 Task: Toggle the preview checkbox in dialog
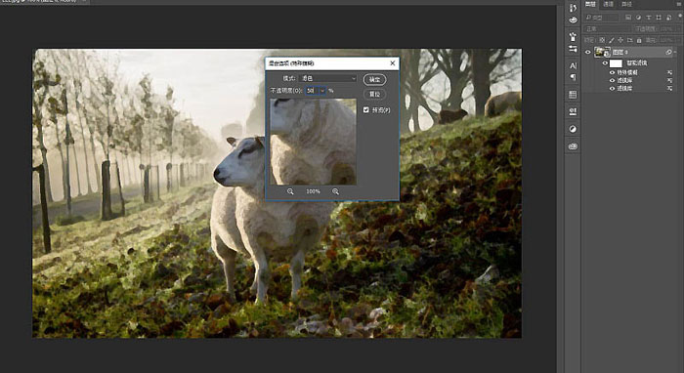click(x=366, y=109)
